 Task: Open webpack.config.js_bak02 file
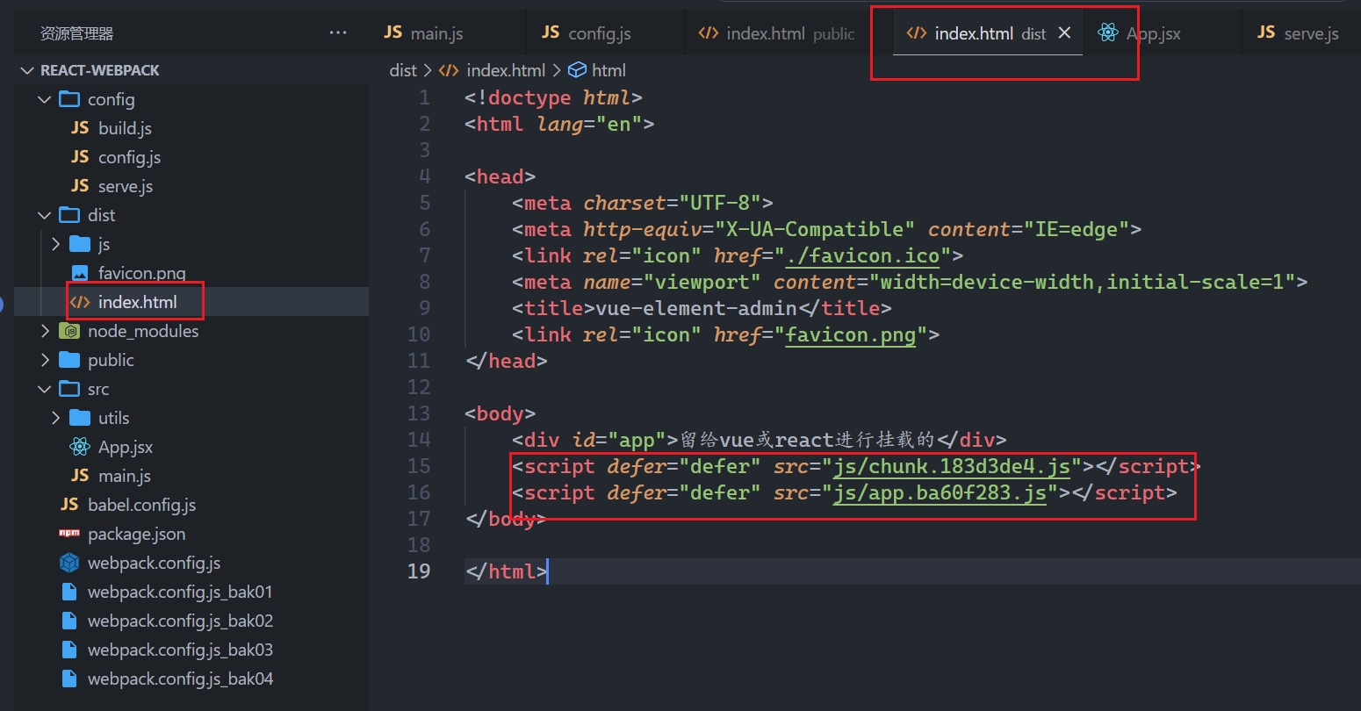tap(180, 621)
